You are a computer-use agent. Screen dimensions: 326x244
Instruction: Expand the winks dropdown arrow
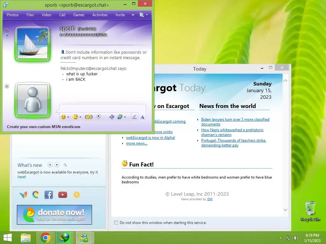tap(80, 117)
